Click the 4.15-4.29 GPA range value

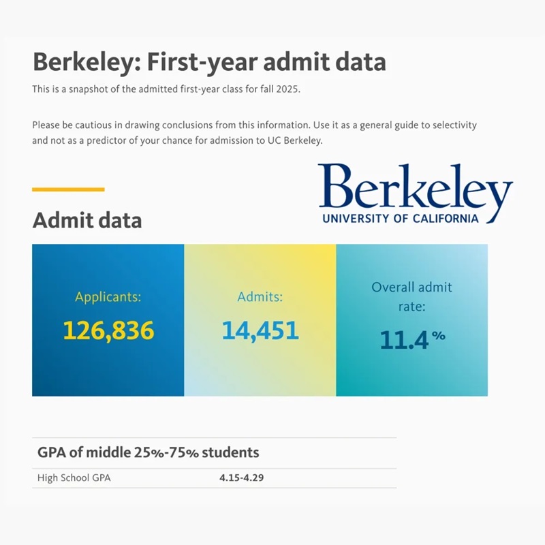(241, 478)
